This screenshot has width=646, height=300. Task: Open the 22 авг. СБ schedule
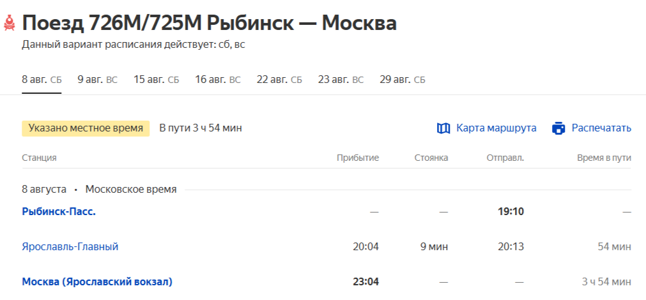click(x=279, y=79)
